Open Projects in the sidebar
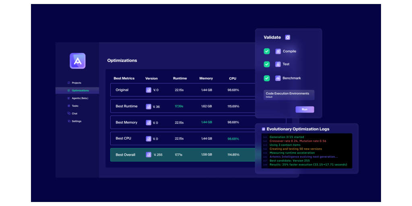This screenshot has width=412, height=206. click(x=76, y=83)
